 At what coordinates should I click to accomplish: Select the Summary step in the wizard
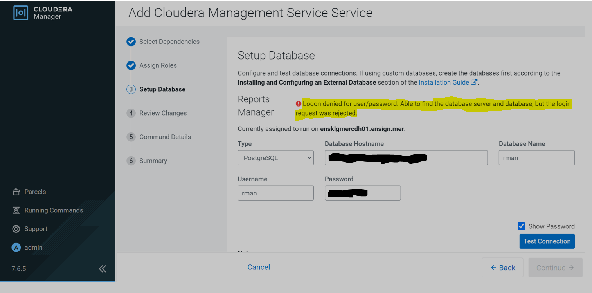coord(131,161)
